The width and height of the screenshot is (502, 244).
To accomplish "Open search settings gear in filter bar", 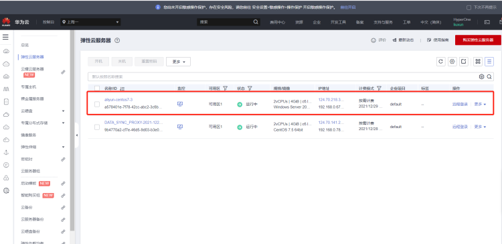I will 481,76.
